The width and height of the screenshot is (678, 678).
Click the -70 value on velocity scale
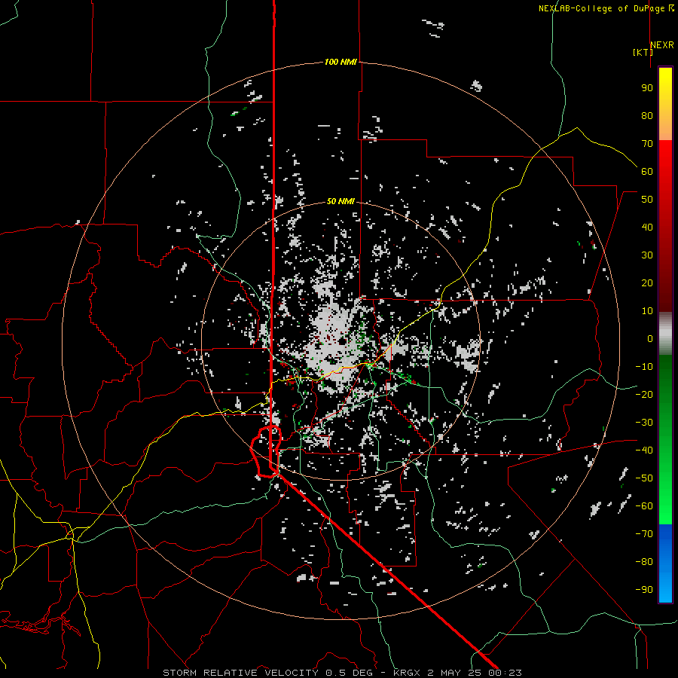(644, 534)
